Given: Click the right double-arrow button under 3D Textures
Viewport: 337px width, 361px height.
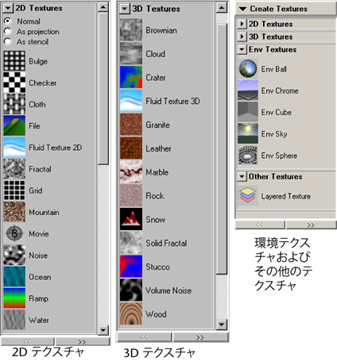Looking at the screenshot, I should tap(200, 337).
